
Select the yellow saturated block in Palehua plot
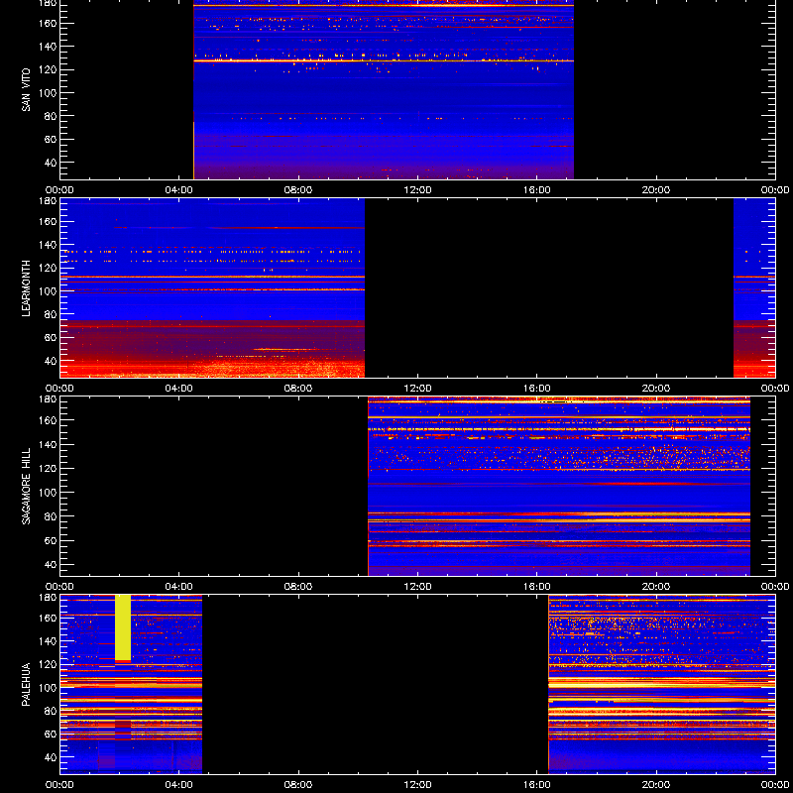tap(123, 627)
